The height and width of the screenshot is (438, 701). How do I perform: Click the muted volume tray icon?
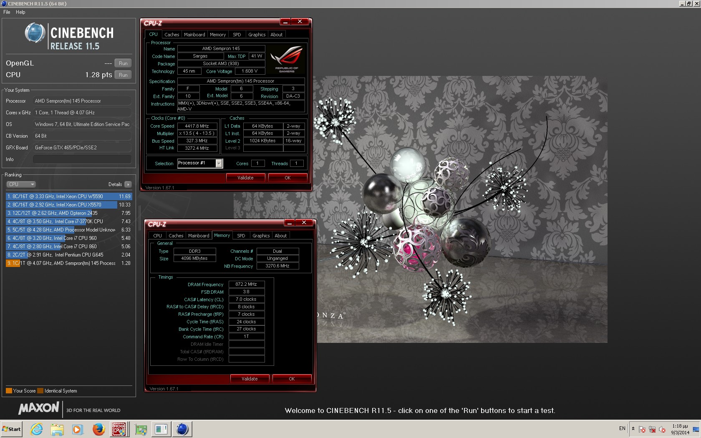click(662, 429)
